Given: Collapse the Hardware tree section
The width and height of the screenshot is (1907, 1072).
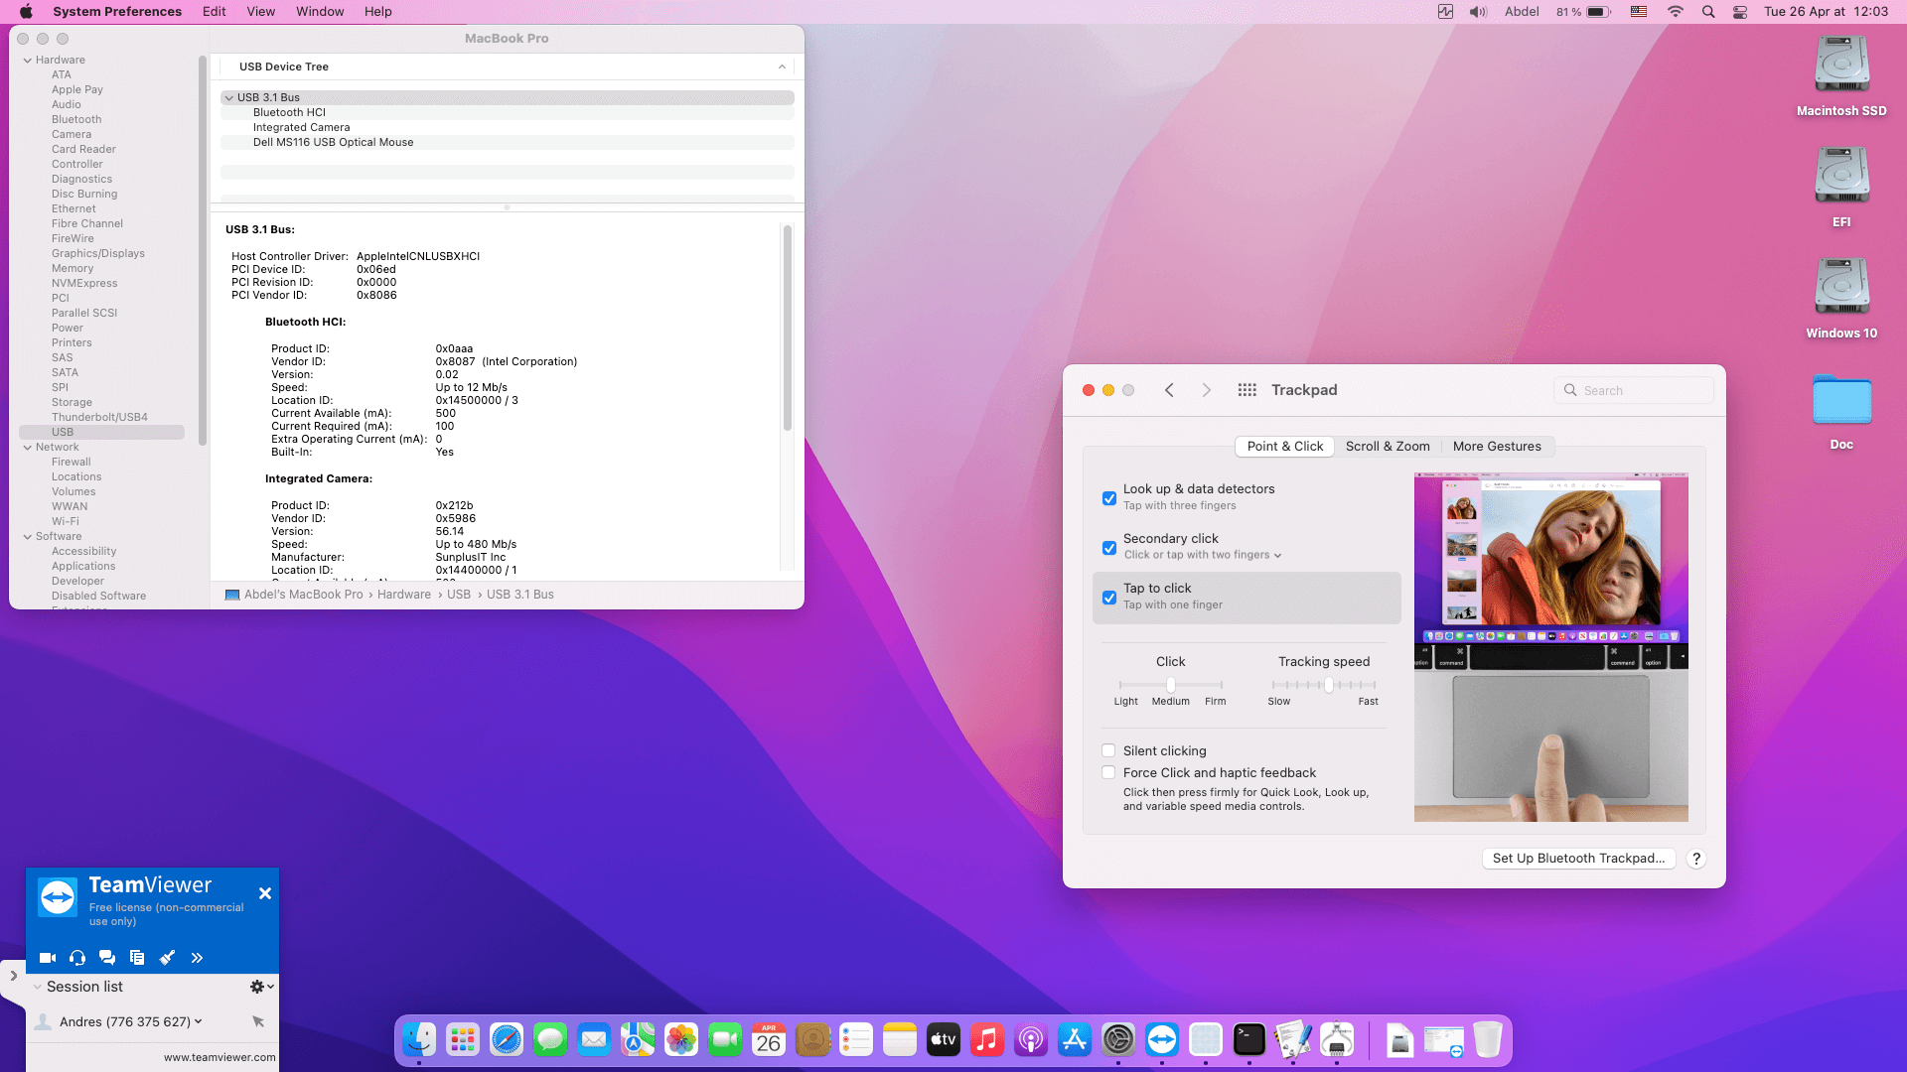Looking at the screenshot, I should click(x=28, y=61).
